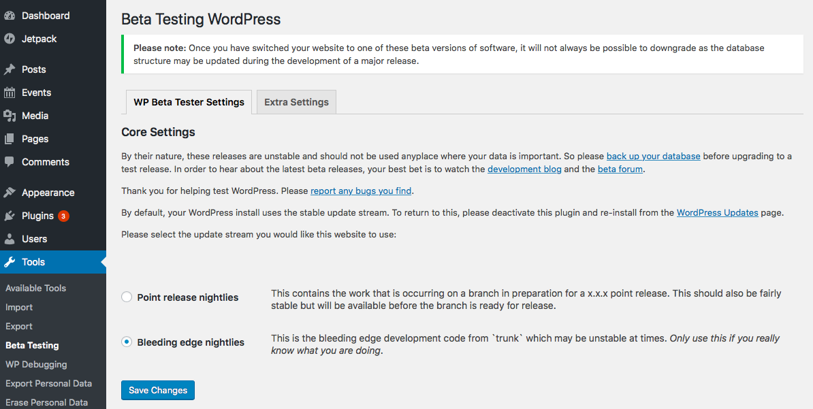Open WP Debugging under Tools
This screenshot has width=813, height=409.
pyautogui.click(x=36, y=364)
